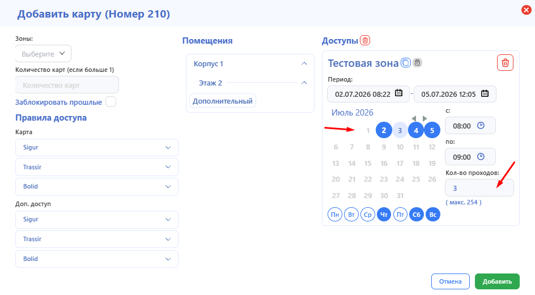This screenshot has width=535, height=295.
Task: Click day 10 in July calendar
Action: point(400,147)
